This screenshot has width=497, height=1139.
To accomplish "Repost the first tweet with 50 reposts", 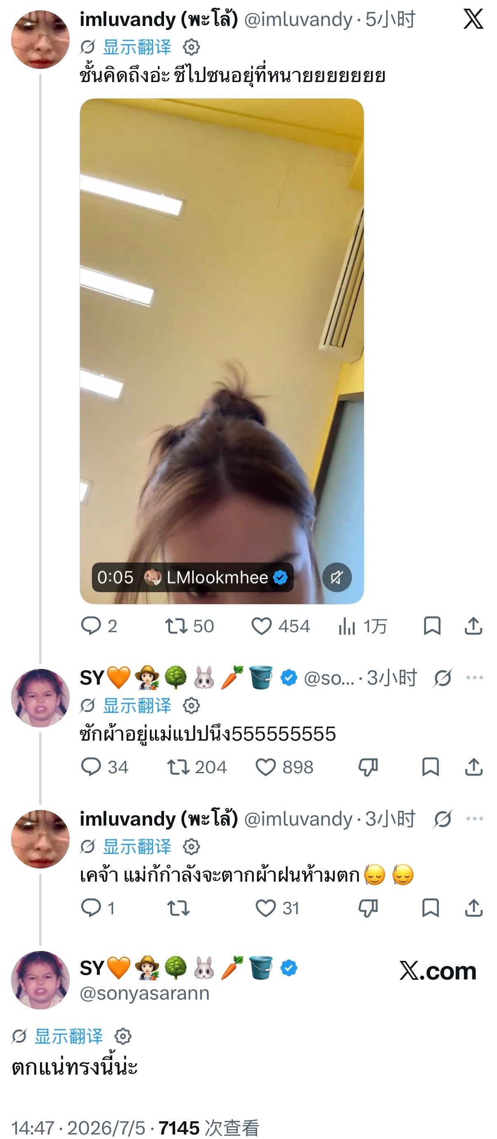I will click(189, 626).
